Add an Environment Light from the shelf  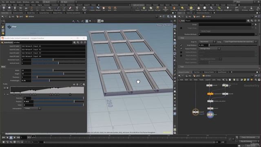[x=191, y=9]
